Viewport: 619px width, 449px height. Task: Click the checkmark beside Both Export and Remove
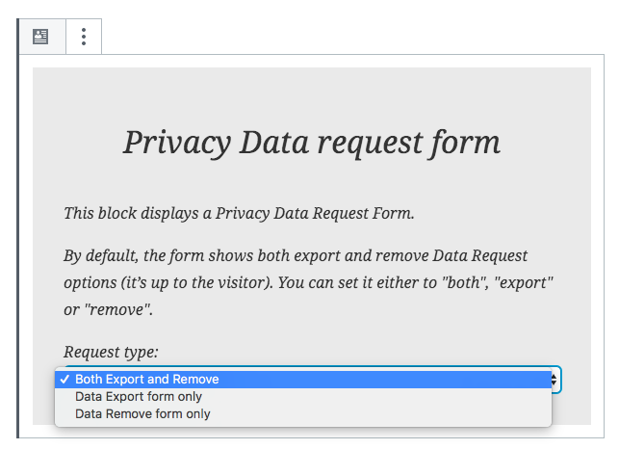(x=64, y=380)
